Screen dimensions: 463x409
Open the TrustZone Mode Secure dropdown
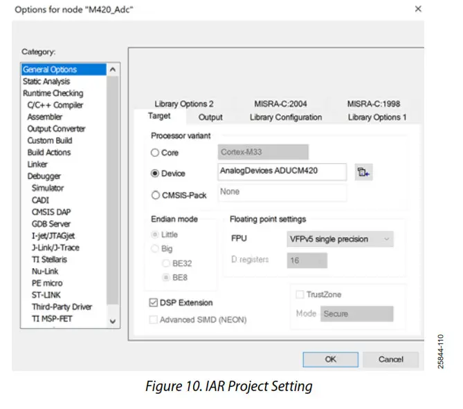[356, 314]
